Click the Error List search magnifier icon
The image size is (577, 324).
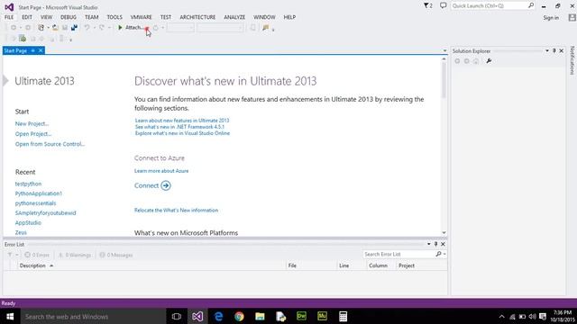pos(438,254)
